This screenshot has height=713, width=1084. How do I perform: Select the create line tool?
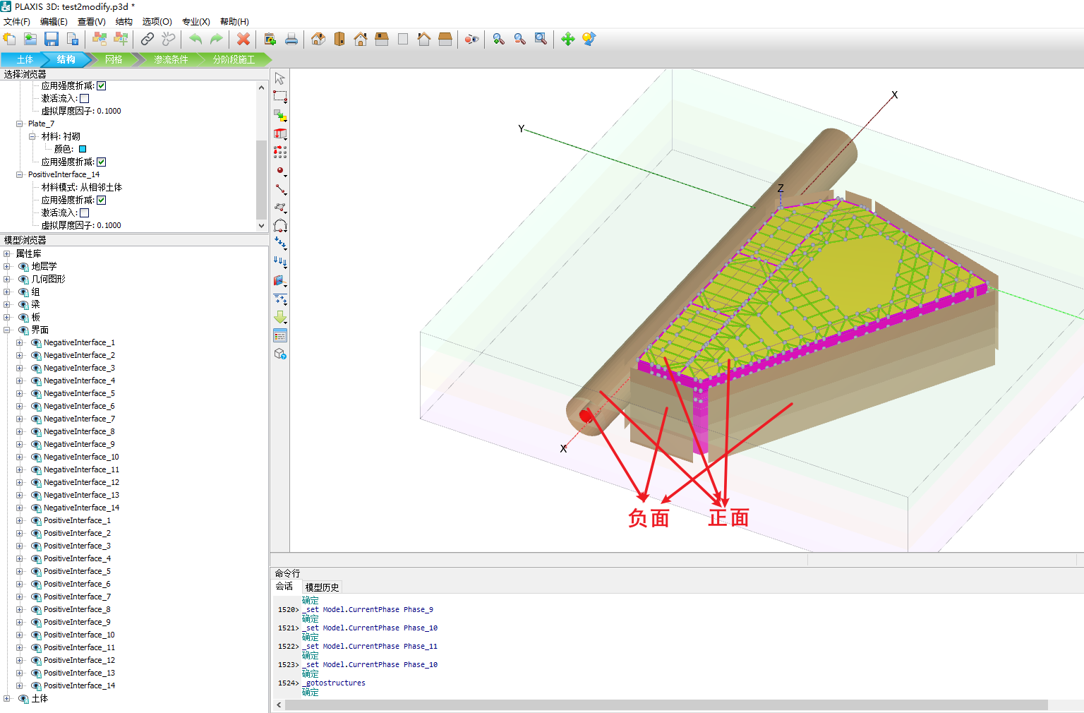[280, 189]
